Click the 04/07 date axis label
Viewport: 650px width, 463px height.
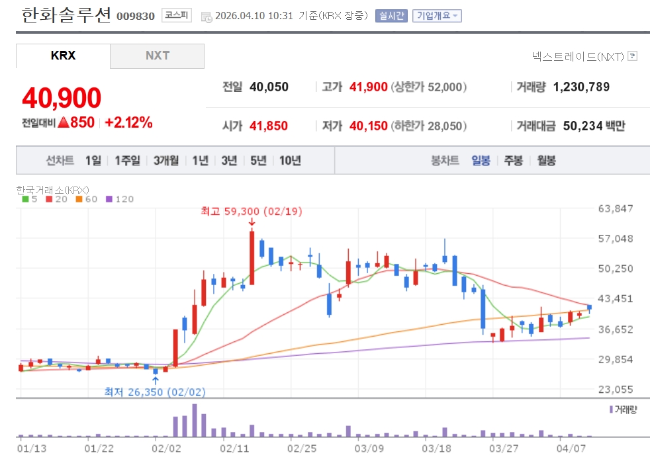tap(571, 448)
